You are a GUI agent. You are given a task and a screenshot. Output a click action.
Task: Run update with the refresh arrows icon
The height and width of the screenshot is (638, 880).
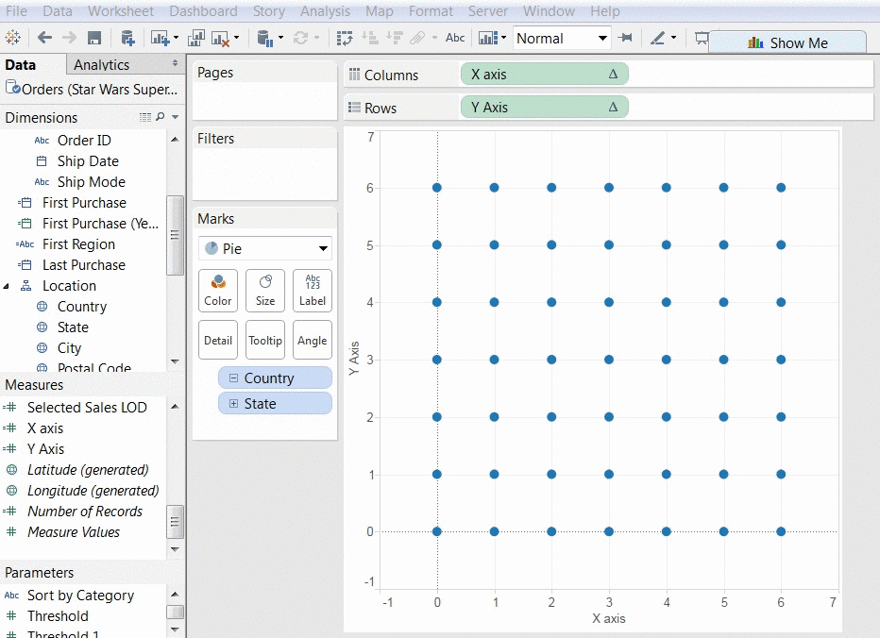click(x=301, y=38)
